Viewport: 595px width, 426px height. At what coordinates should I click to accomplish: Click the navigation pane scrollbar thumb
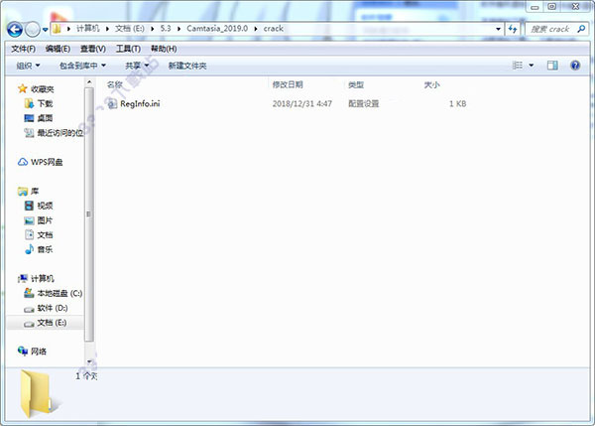(89, 213)
